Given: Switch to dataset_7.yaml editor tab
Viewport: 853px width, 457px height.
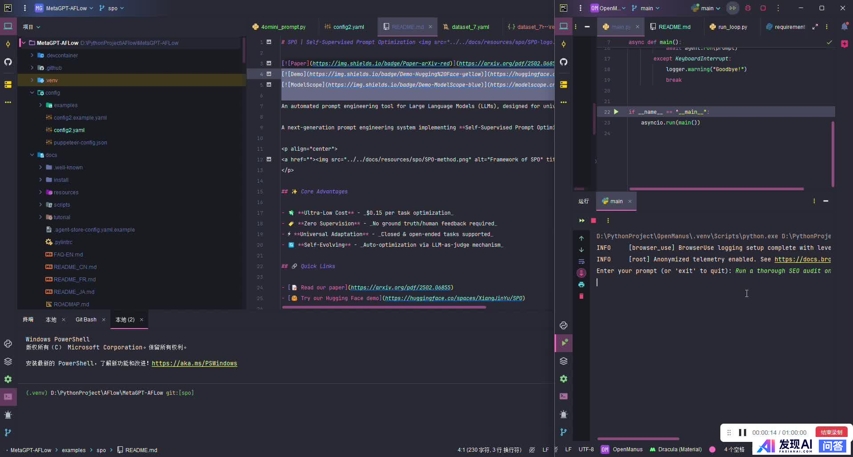Looking at the screenshot, I should pyautogui.click(x=466, y=27).
